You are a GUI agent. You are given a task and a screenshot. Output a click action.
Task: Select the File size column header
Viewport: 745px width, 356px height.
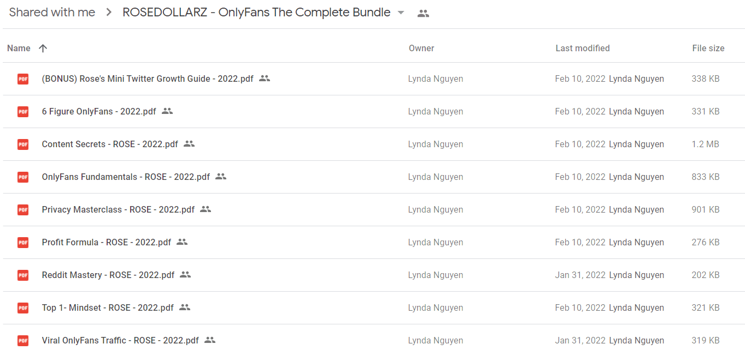708,48
